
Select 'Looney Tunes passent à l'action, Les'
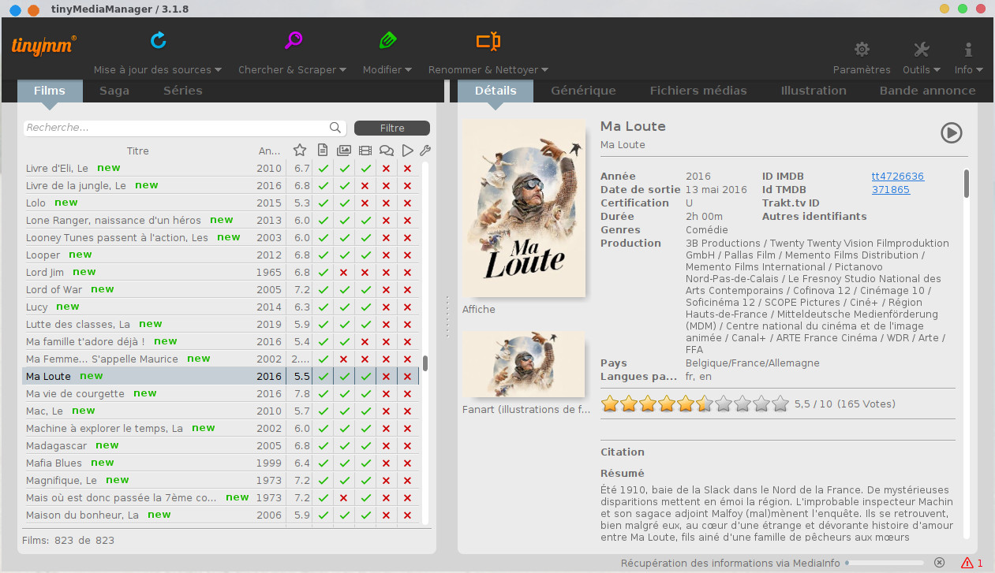(221, 237)
